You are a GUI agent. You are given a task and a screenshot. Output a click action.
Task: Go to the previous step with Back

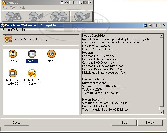(x=124, y=123)
